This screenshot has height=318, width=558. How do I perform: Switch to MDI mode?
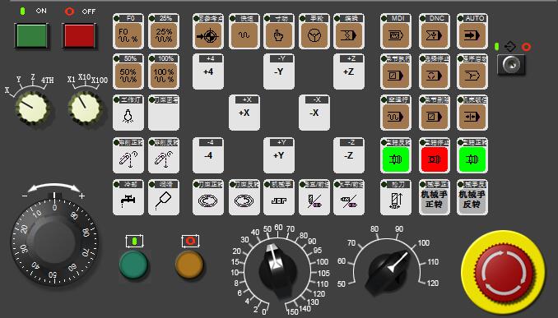coord(395,31)
